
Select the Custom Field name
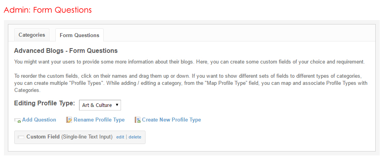(43, 137)
